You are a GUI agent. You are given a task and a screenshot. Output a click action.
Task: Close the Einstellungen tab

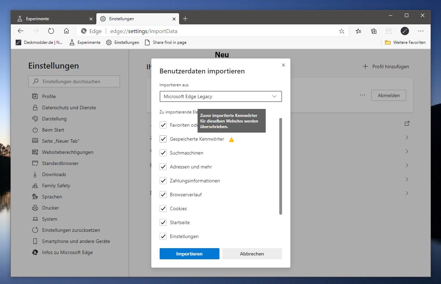[x=174, y=19]
